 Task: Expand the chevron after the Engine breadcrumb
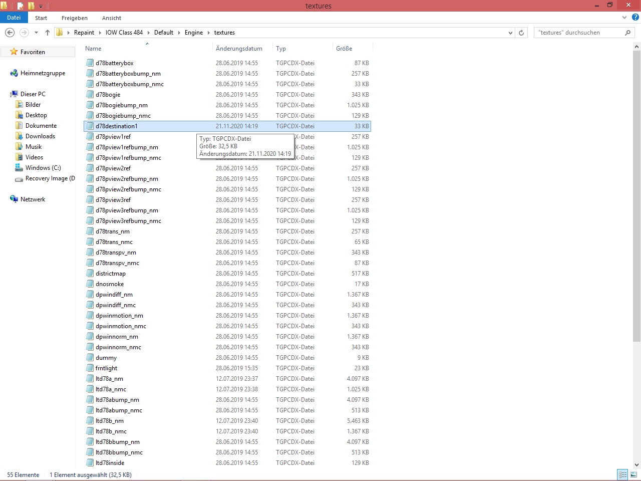click(209, 33)
